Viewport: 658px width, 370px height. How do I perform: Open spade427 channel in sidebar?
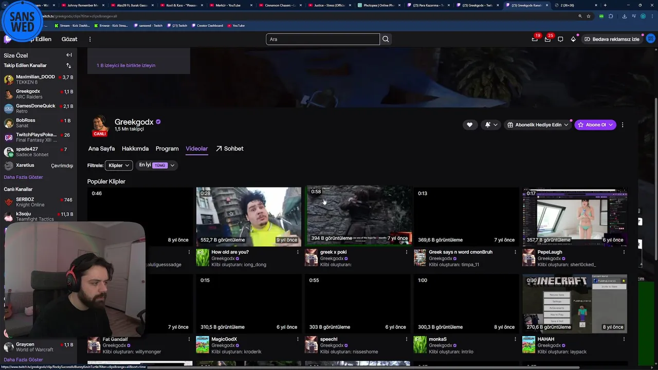tap(39, 152)
